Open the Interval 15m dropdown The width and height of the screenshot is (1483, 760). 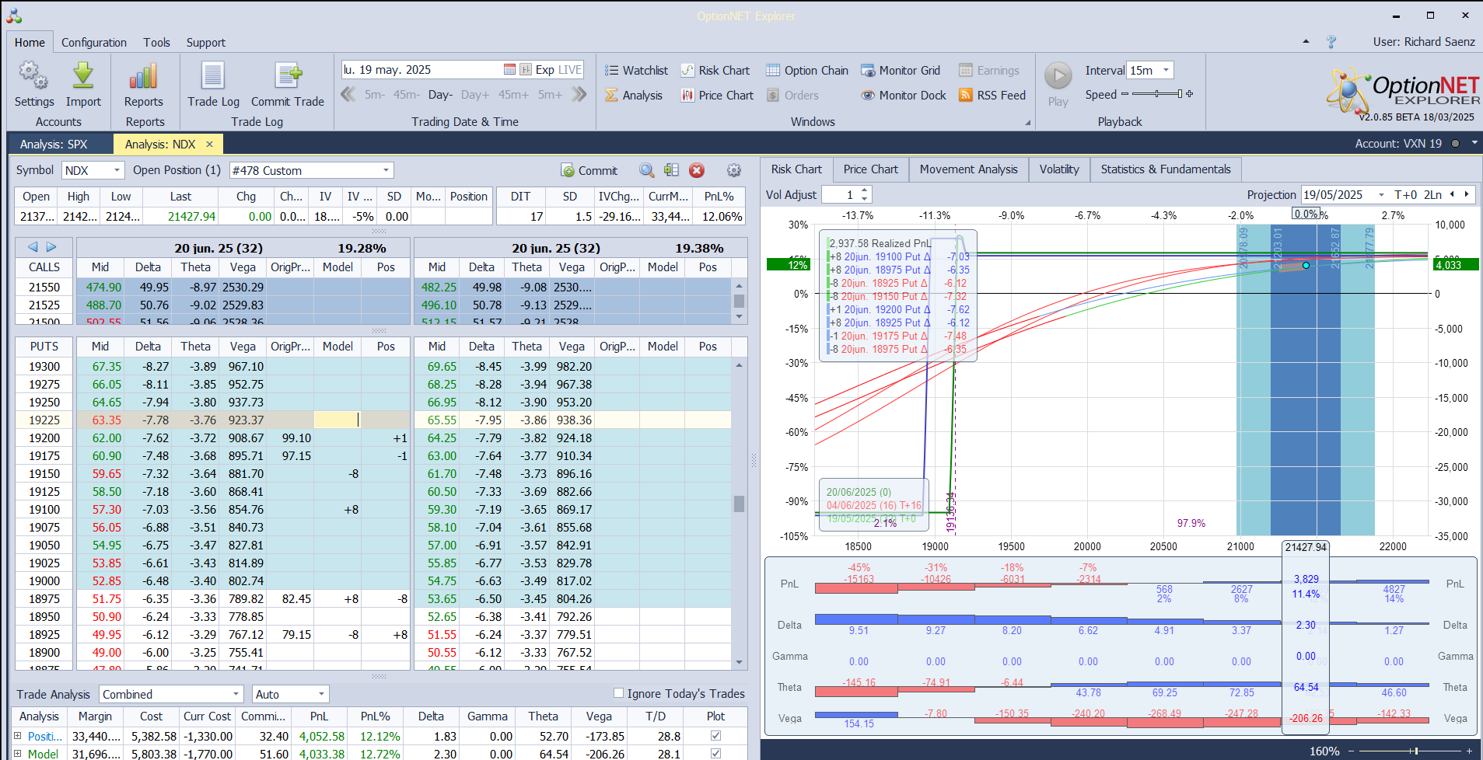(x=1166, y=70)
